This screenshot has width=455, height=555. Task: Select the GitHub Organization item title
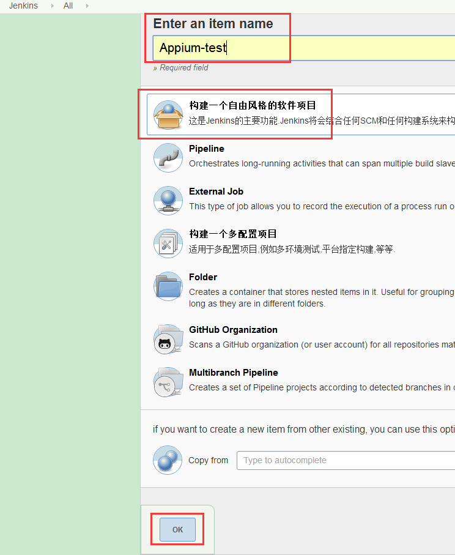233,330
